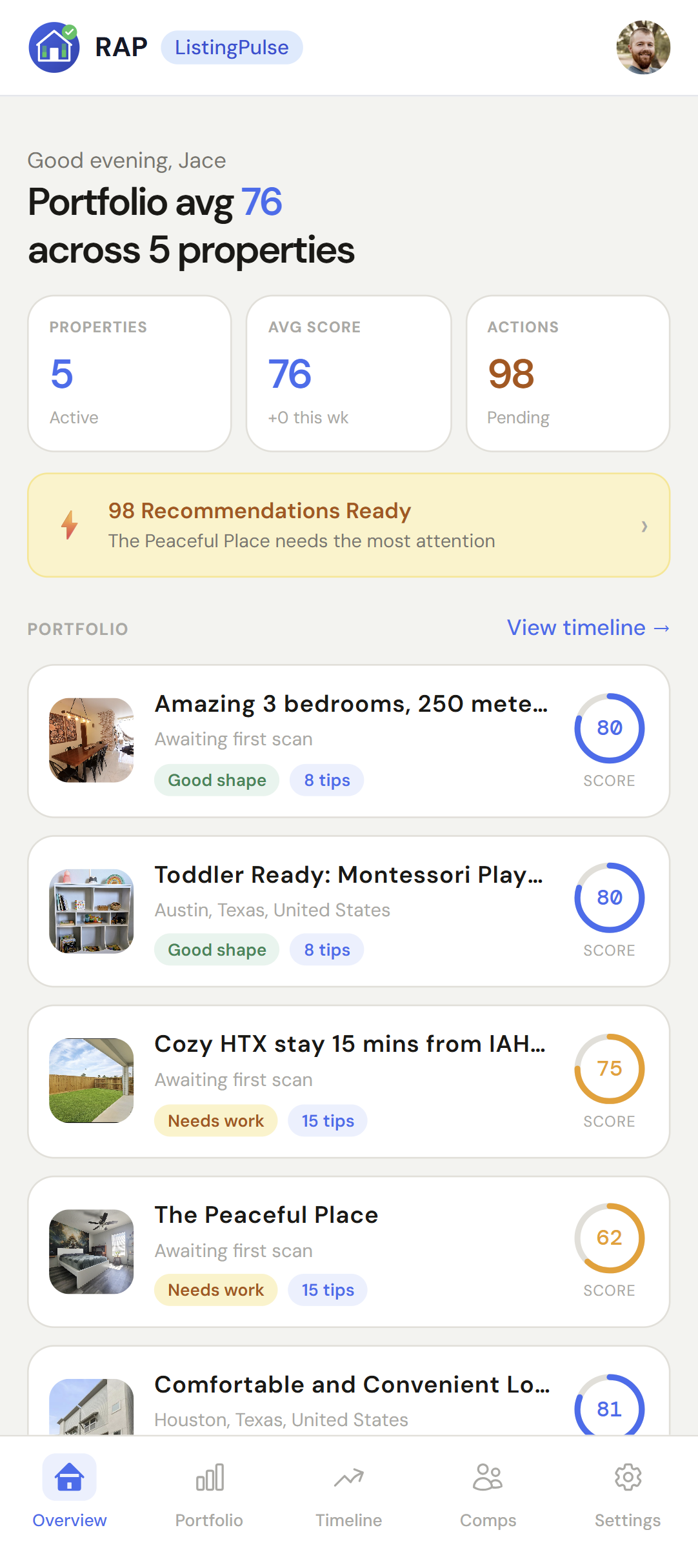Click the View timeline link
The width and height of the screenshot is (698, 1550).
coord(588,627)
